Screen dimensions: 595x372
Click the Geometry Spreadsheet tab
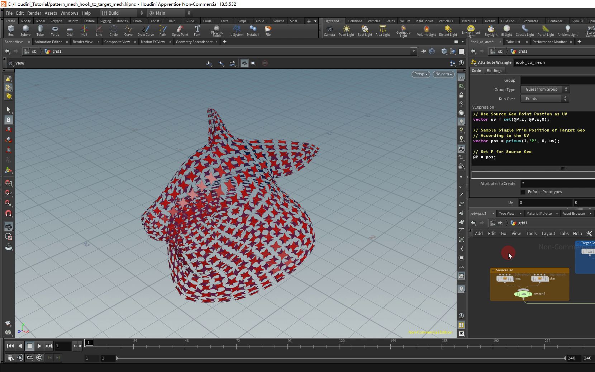(x=194, y=42)
